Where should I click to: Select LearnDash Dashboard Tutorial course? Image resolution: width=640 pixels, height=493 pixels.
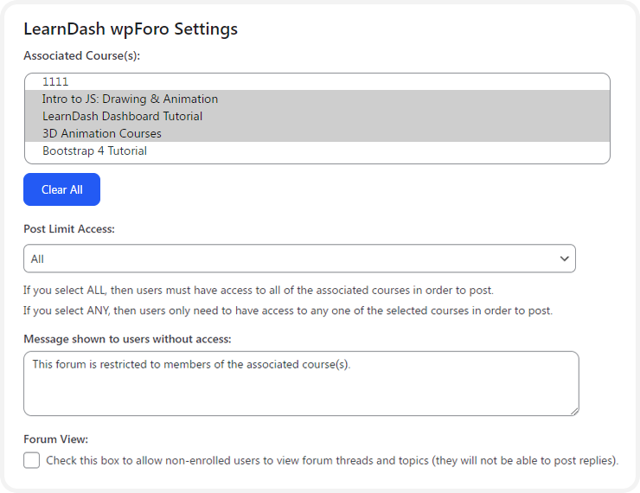[x=317, y=116]
